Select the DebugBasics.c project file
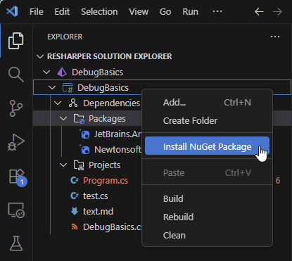The height and width of the screenshot is (261, 292). click(x=113, y=227)
